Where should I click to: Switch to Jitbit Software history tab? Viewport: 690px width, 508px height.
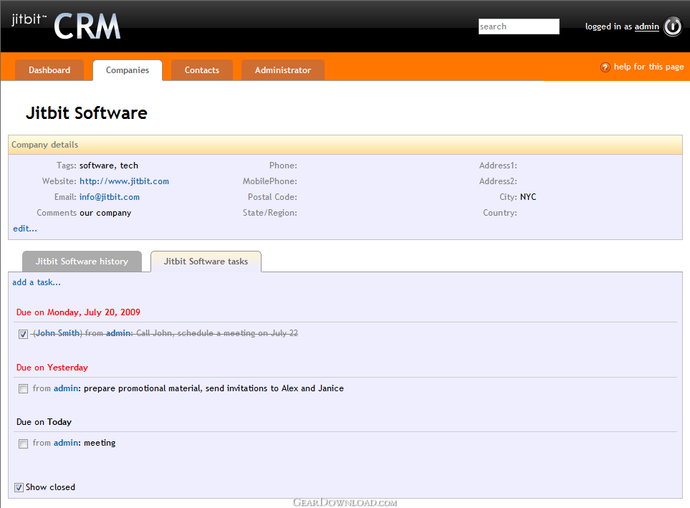82,262
